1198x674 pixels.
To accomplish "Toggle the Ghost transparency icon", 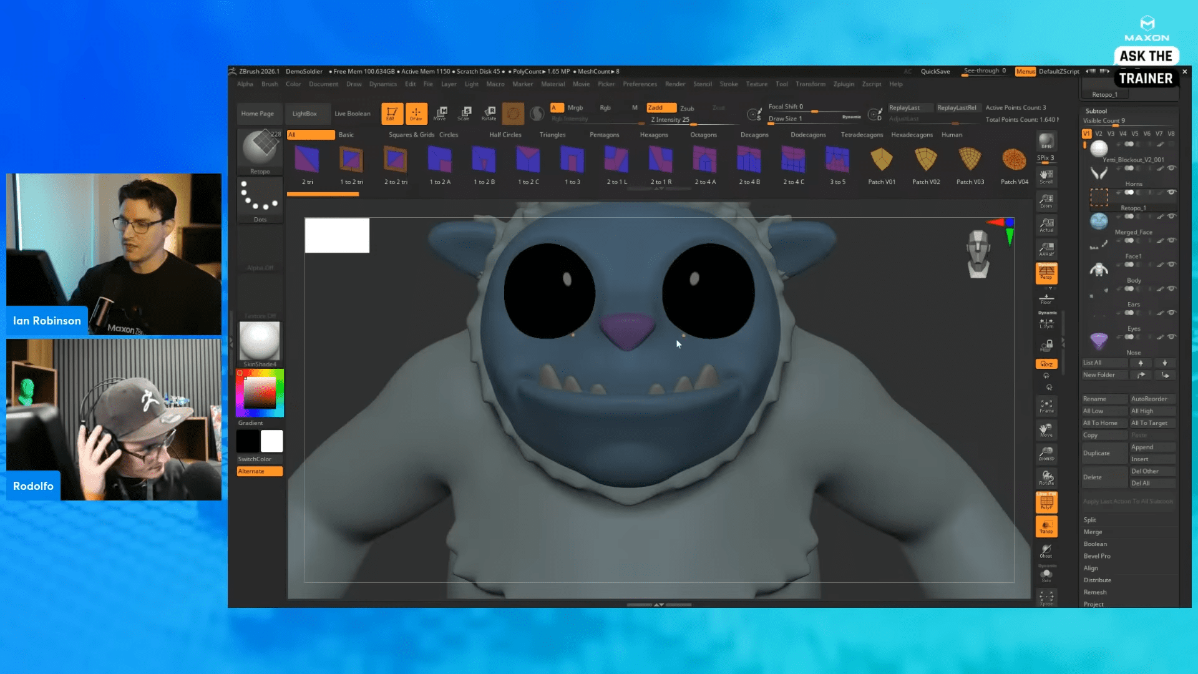I will click(x=1046, y=550).
